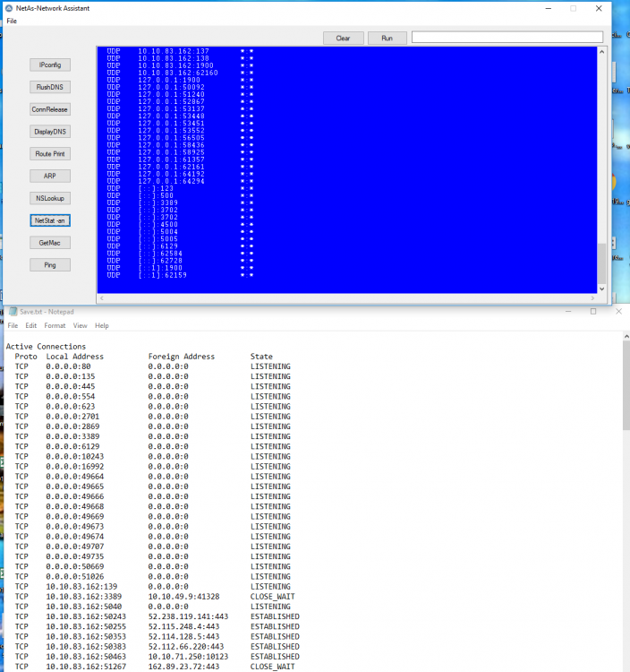Viewport: 630px width, 672px height.
Task: Click '162.89.23.72:443' foreign address
Action: pyautogui.click(x=183, y=667)
